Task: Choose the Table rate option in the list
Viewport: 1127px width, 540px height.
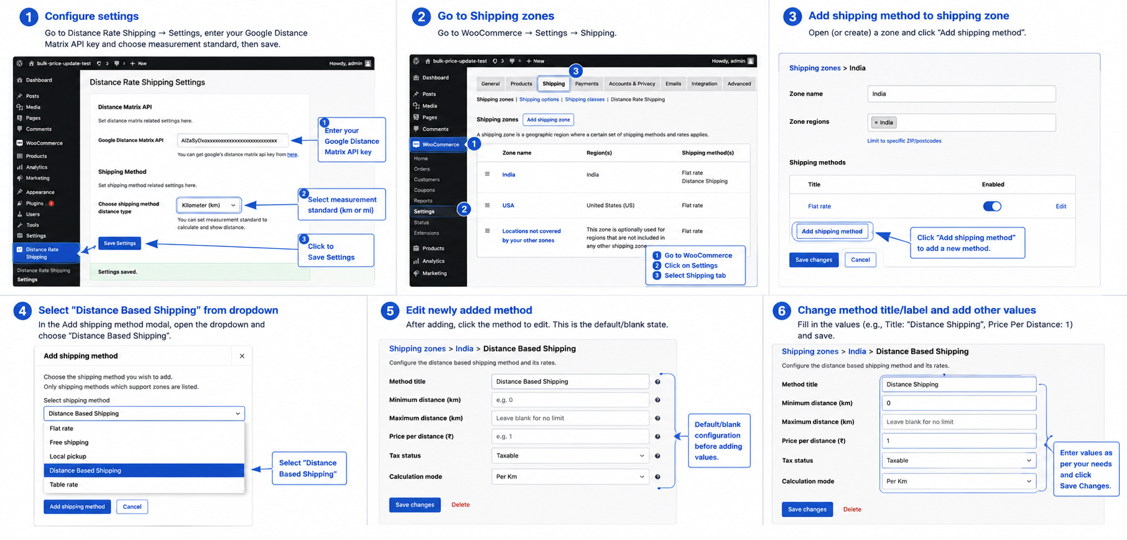Action: 144,485
